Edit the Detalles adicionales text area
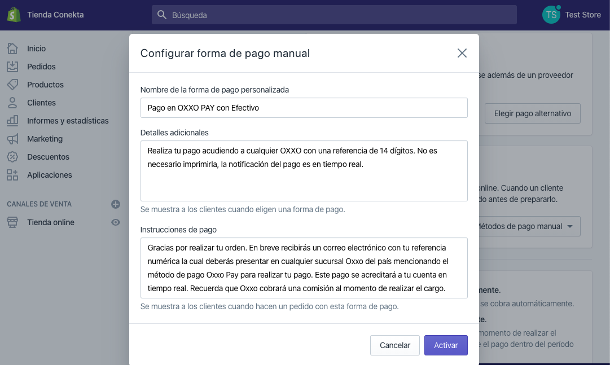This screenshot has width=610, height=365. coord(304,171)
